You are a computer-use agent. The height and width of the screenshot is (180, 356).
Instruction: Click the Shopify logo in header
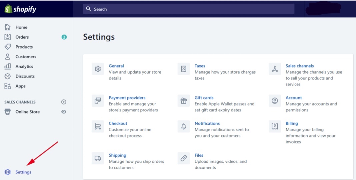point(20,9)
